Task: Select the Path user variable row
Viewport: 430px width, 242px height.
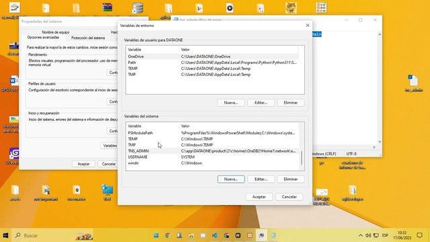Action: point(212,63)
